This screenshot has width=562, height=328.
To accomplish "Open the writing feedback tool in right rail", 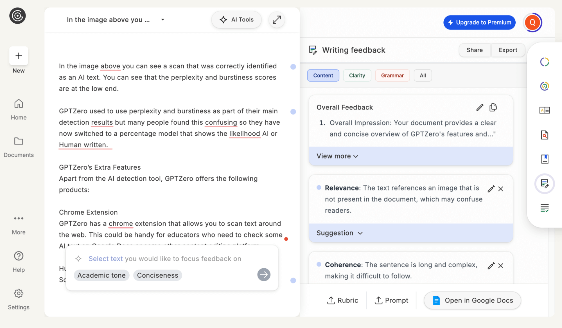I will [x=545, y=184].
